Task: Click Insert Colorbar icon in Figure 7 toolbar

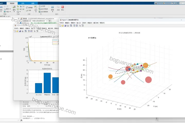Action: pyautogui.click(x=74, y=26)
